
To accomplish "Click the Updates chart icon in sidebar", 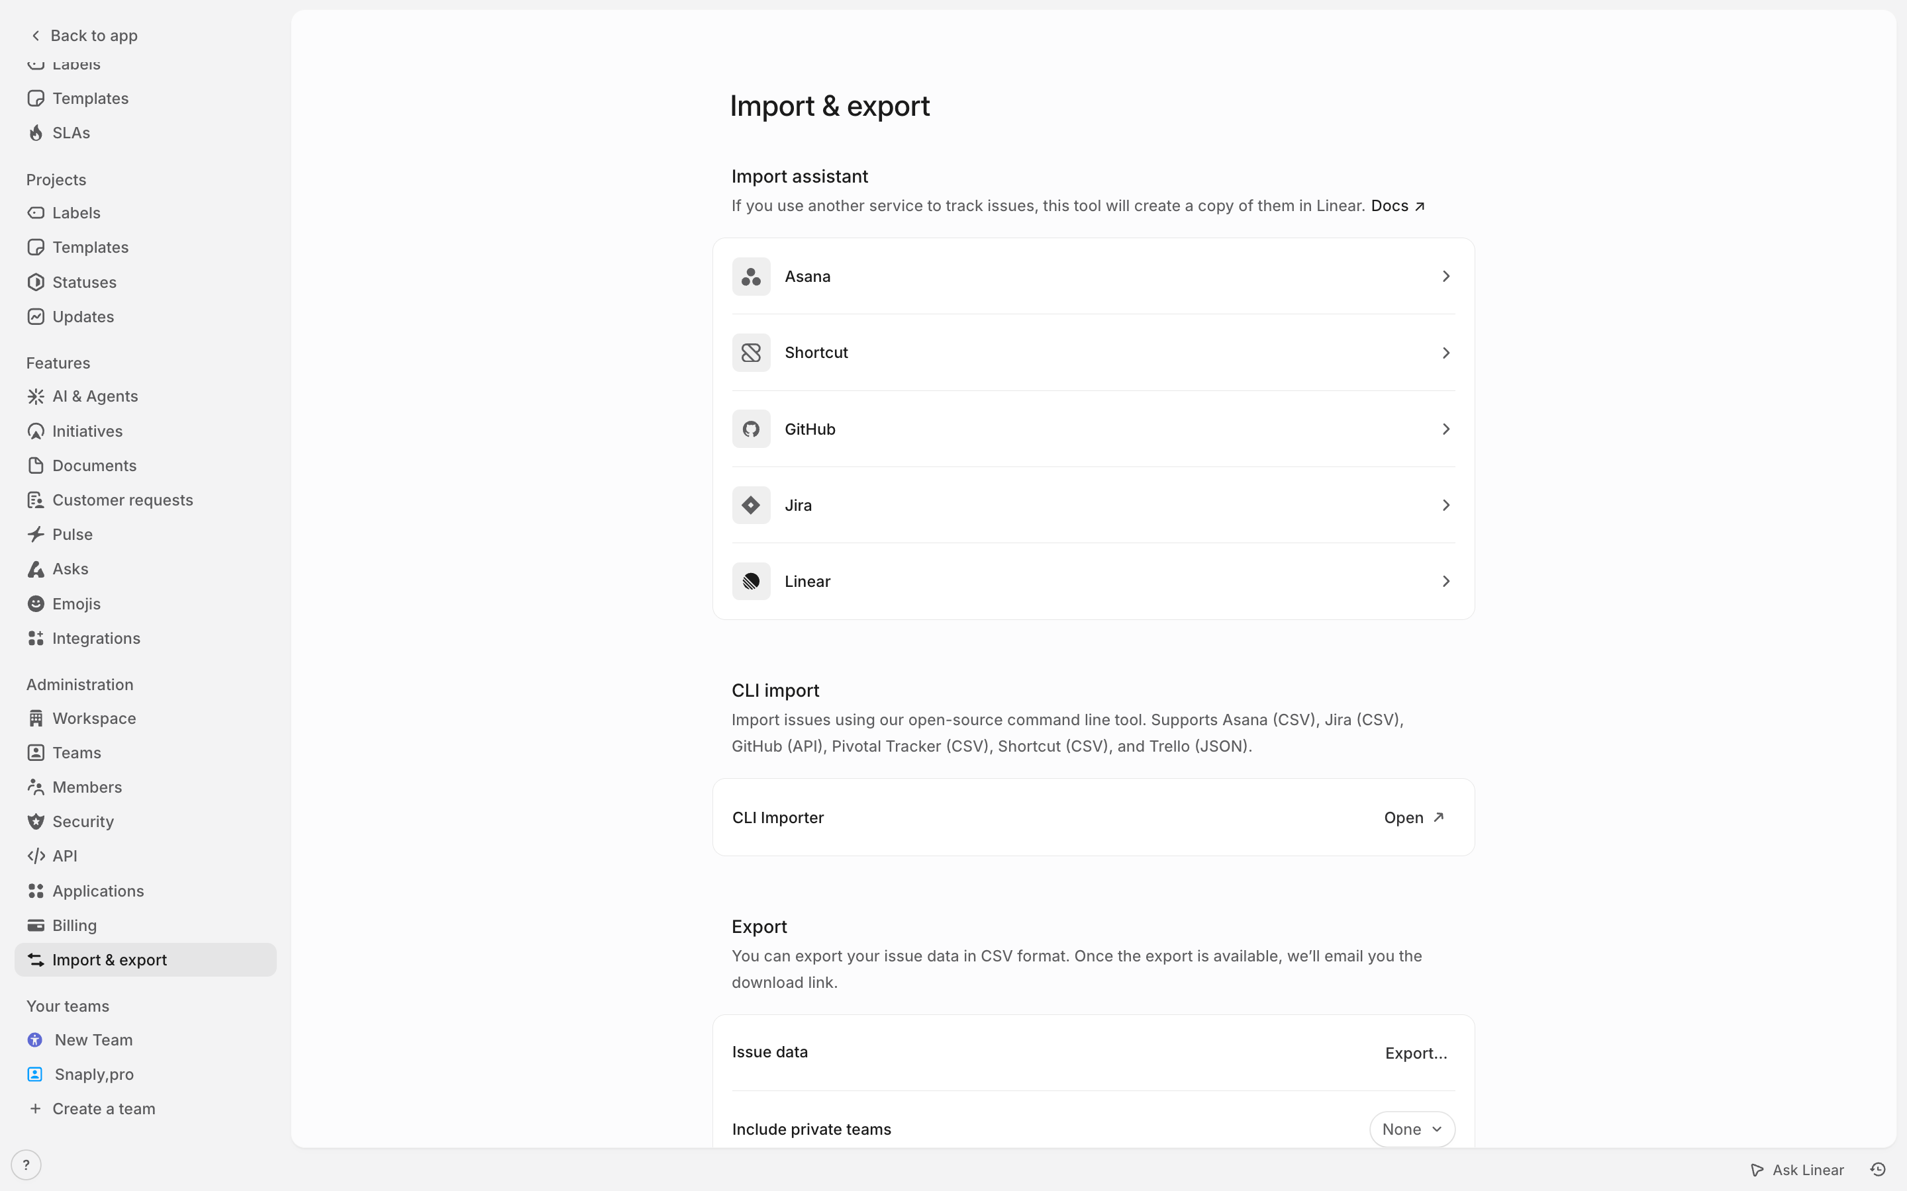I will [36, 317].
